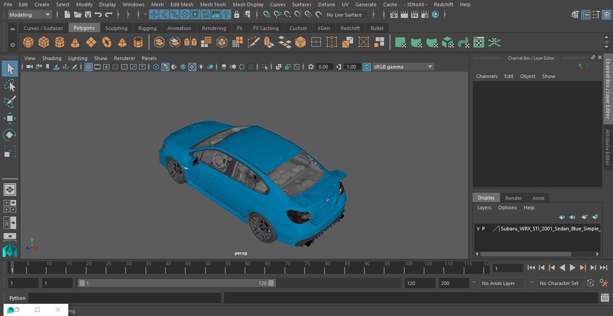
Task: Create a polygon cylinder from the shelf
Action: click(x=60, y=43)
